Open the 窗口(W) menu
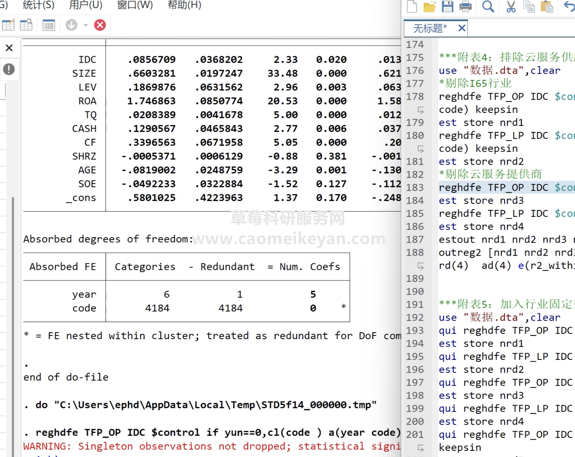Viewport: 575px width, 457px height. [x=135, y=5]
